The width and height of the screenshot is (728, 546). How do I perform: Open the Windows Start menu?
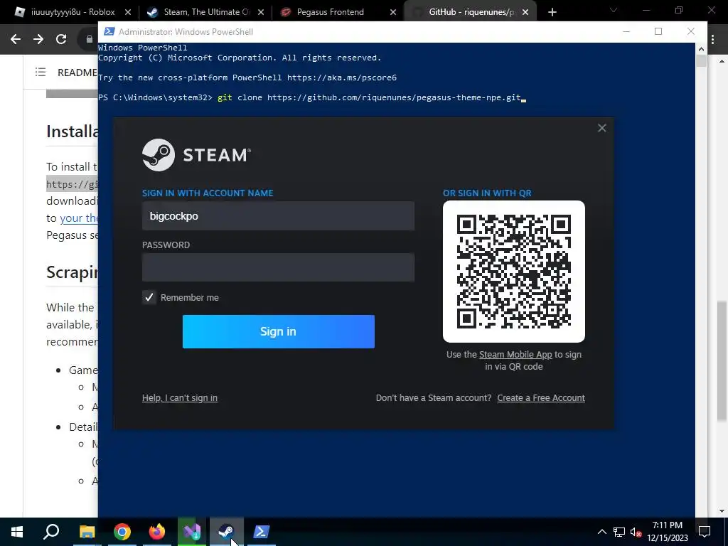(17, 532)
